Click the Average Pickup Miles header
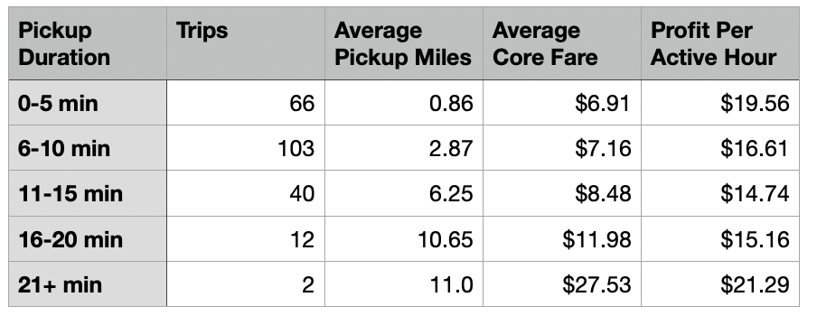Screen dimensions: 817x325 pos(404,43)
